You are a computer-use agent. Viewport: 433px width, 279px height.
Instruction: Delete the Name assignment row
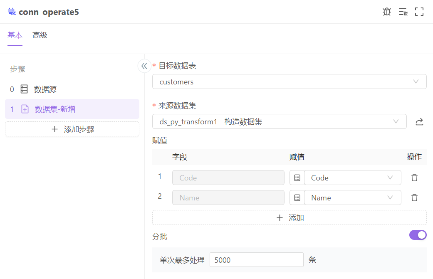[414, 198]
